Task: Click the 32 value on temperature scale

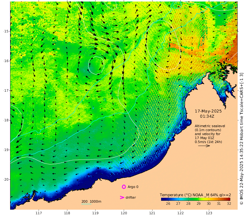Action: pyautogui.click(x=229, y=204)
